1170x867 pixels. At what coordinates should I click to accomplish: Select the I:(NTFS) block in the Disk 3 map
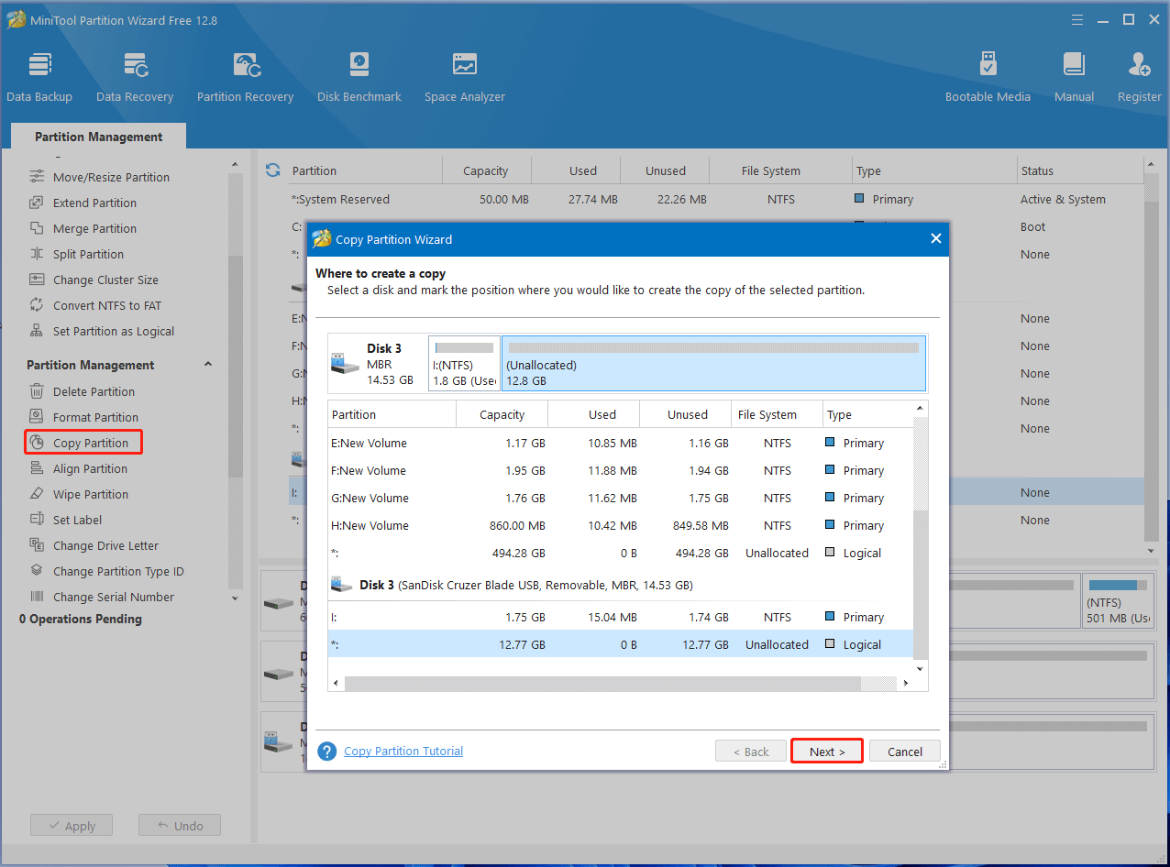point(464,363)
